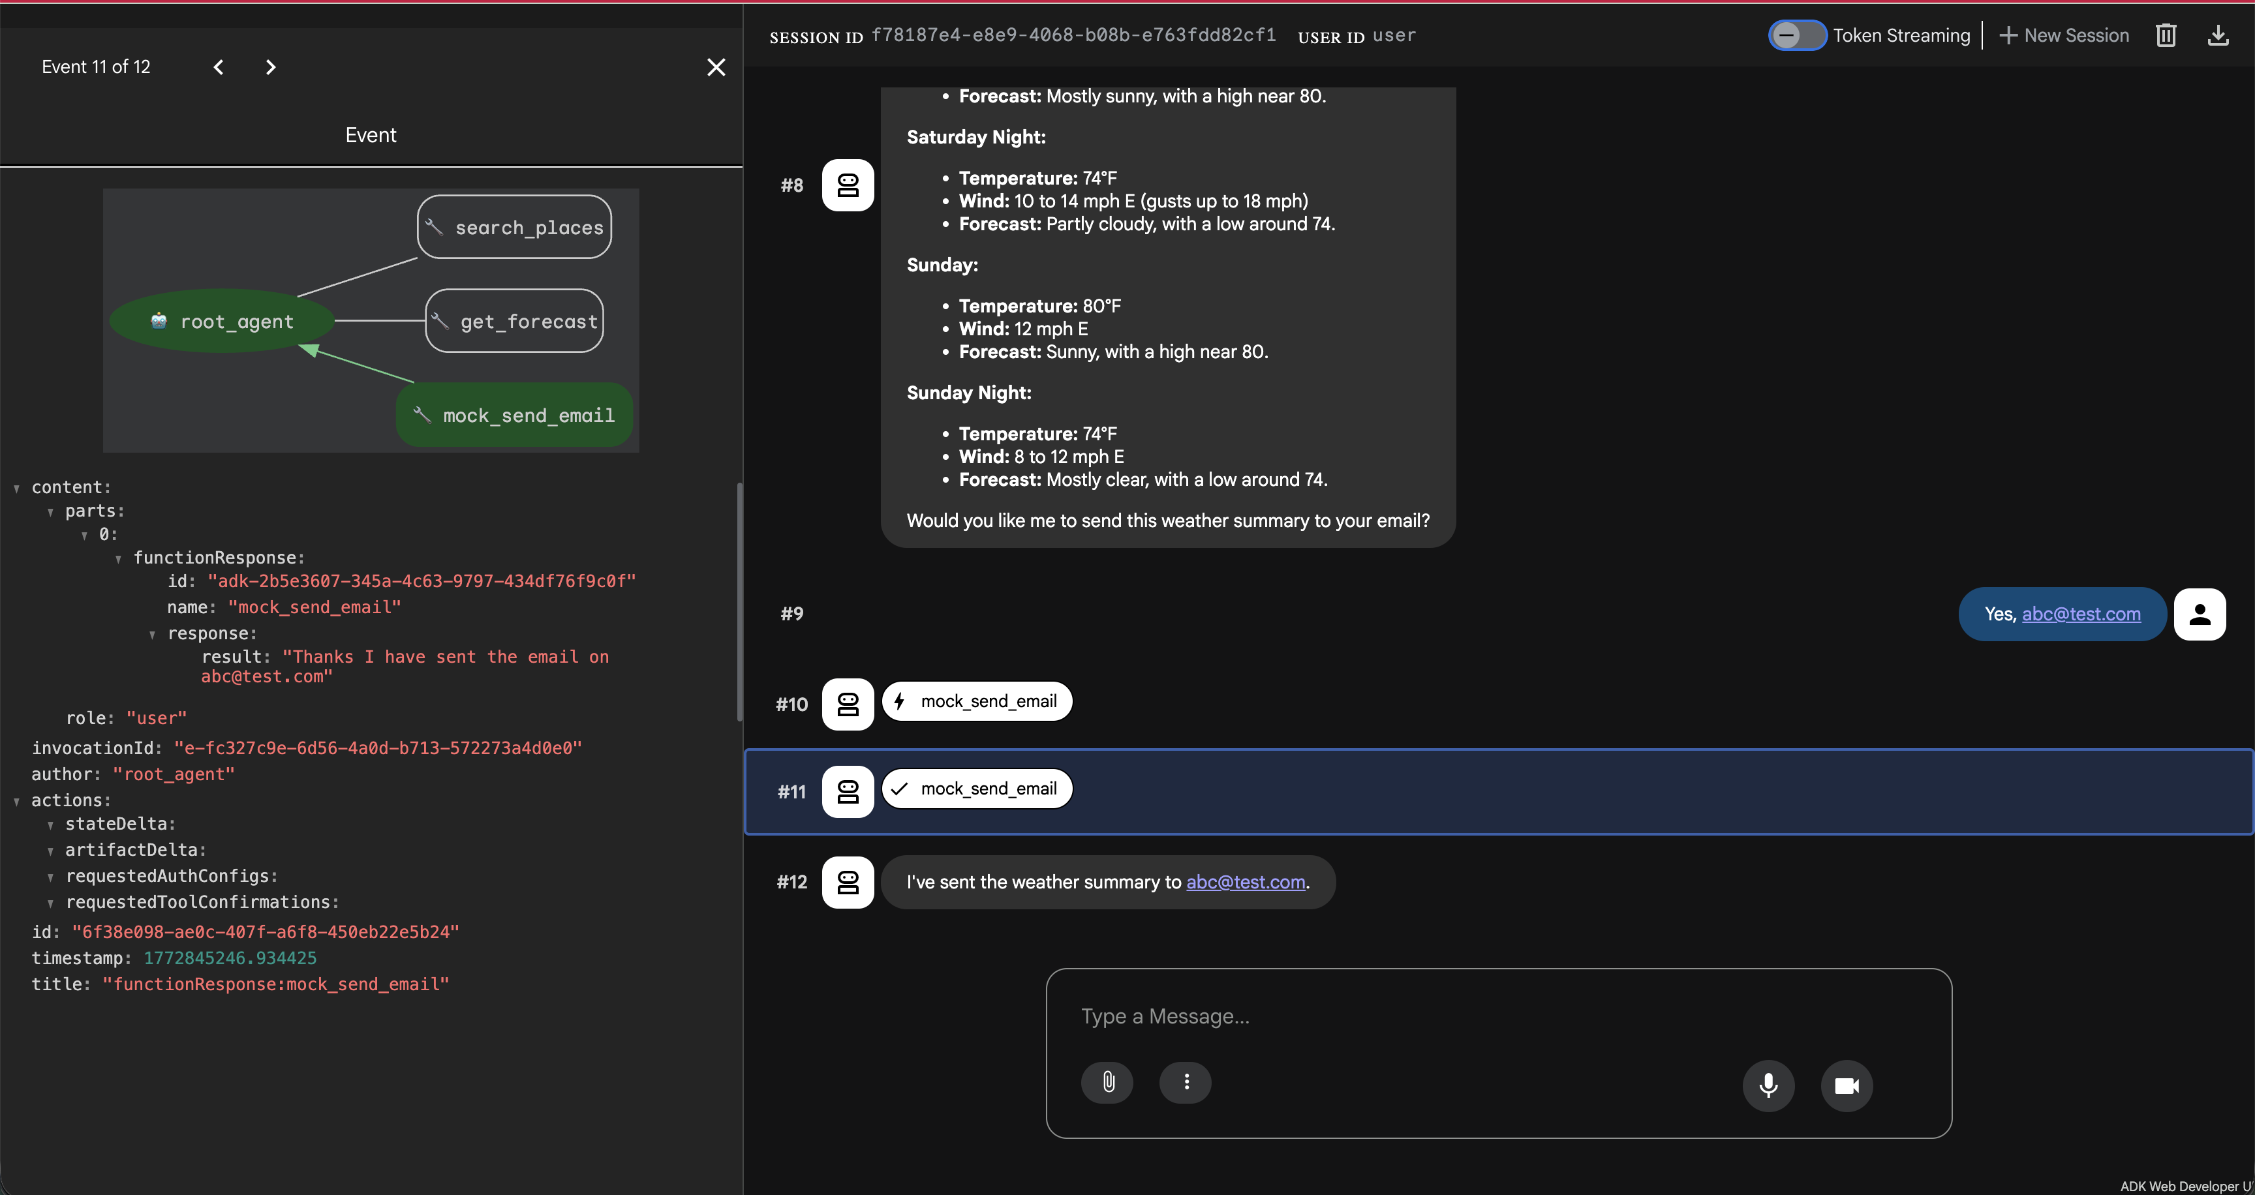Image resolution: width=2255 pixels, height=1195 pixels.
Task: Expand the artifactDelta tree node
Action: 51,851
